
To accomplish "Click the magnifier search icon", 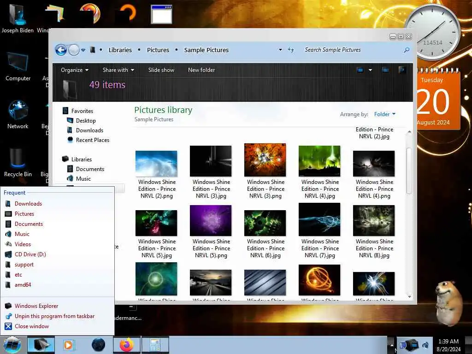I will pyautogui.click(x=407, y=50).
